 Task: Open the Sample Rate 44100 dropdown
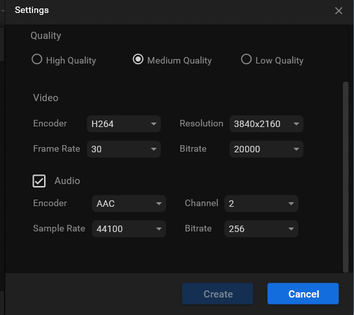[129, 229]
